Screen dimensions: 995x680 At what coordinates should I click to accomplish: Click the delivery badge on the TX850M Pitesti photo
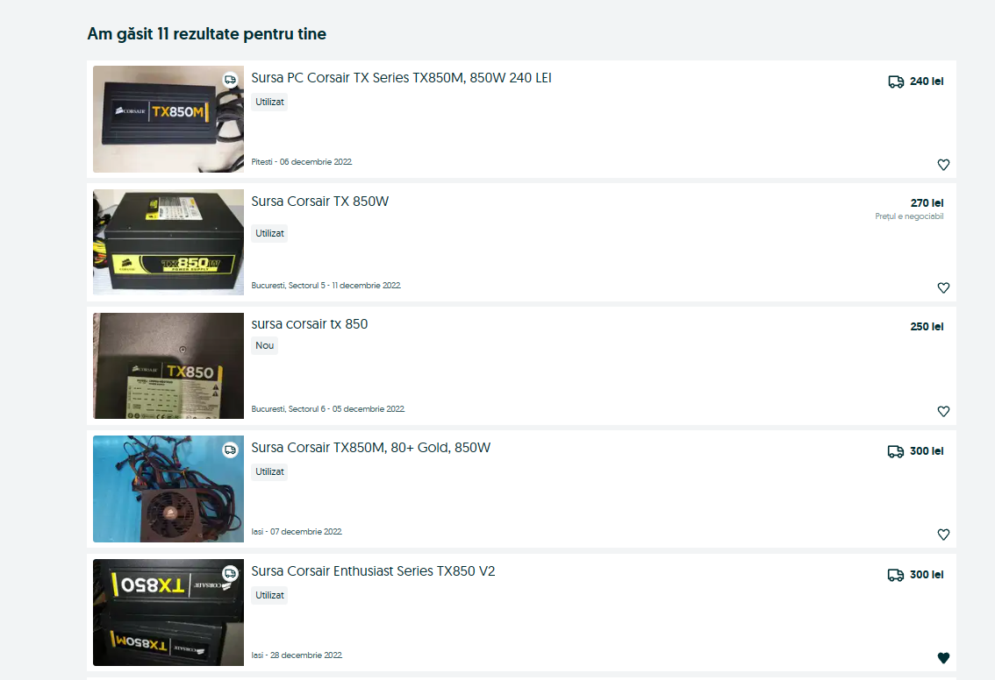tap(231, 80)
